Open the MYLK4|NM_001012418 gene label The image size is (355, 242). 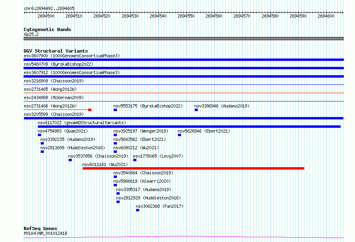coord(45,233)
